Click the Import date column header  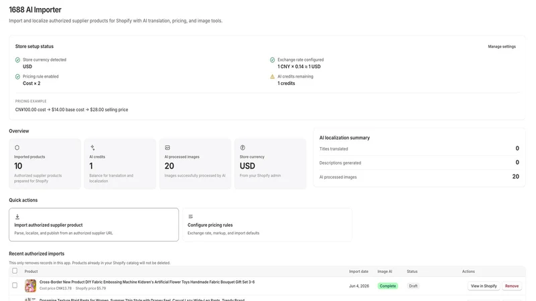click(358, 272)
